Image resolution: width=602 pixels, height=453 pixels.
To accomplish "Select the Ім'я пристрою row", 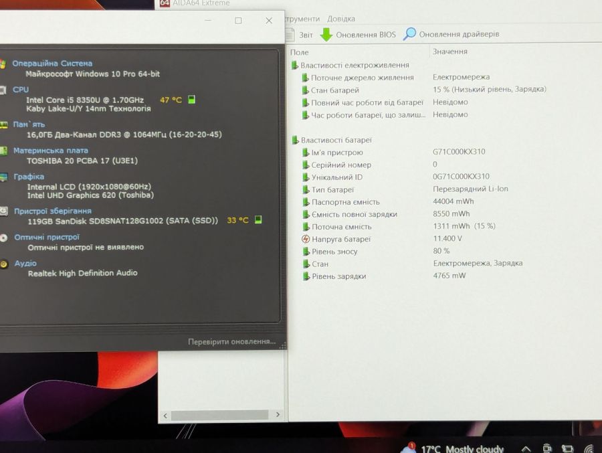I will [332, 153].
